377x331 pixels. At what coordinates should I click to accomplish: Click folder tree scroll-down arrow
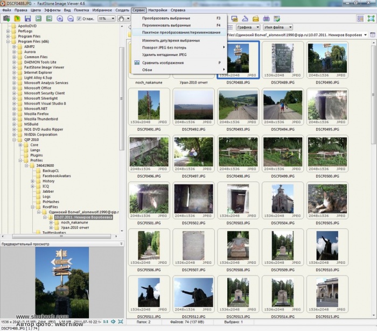(122, 231)
